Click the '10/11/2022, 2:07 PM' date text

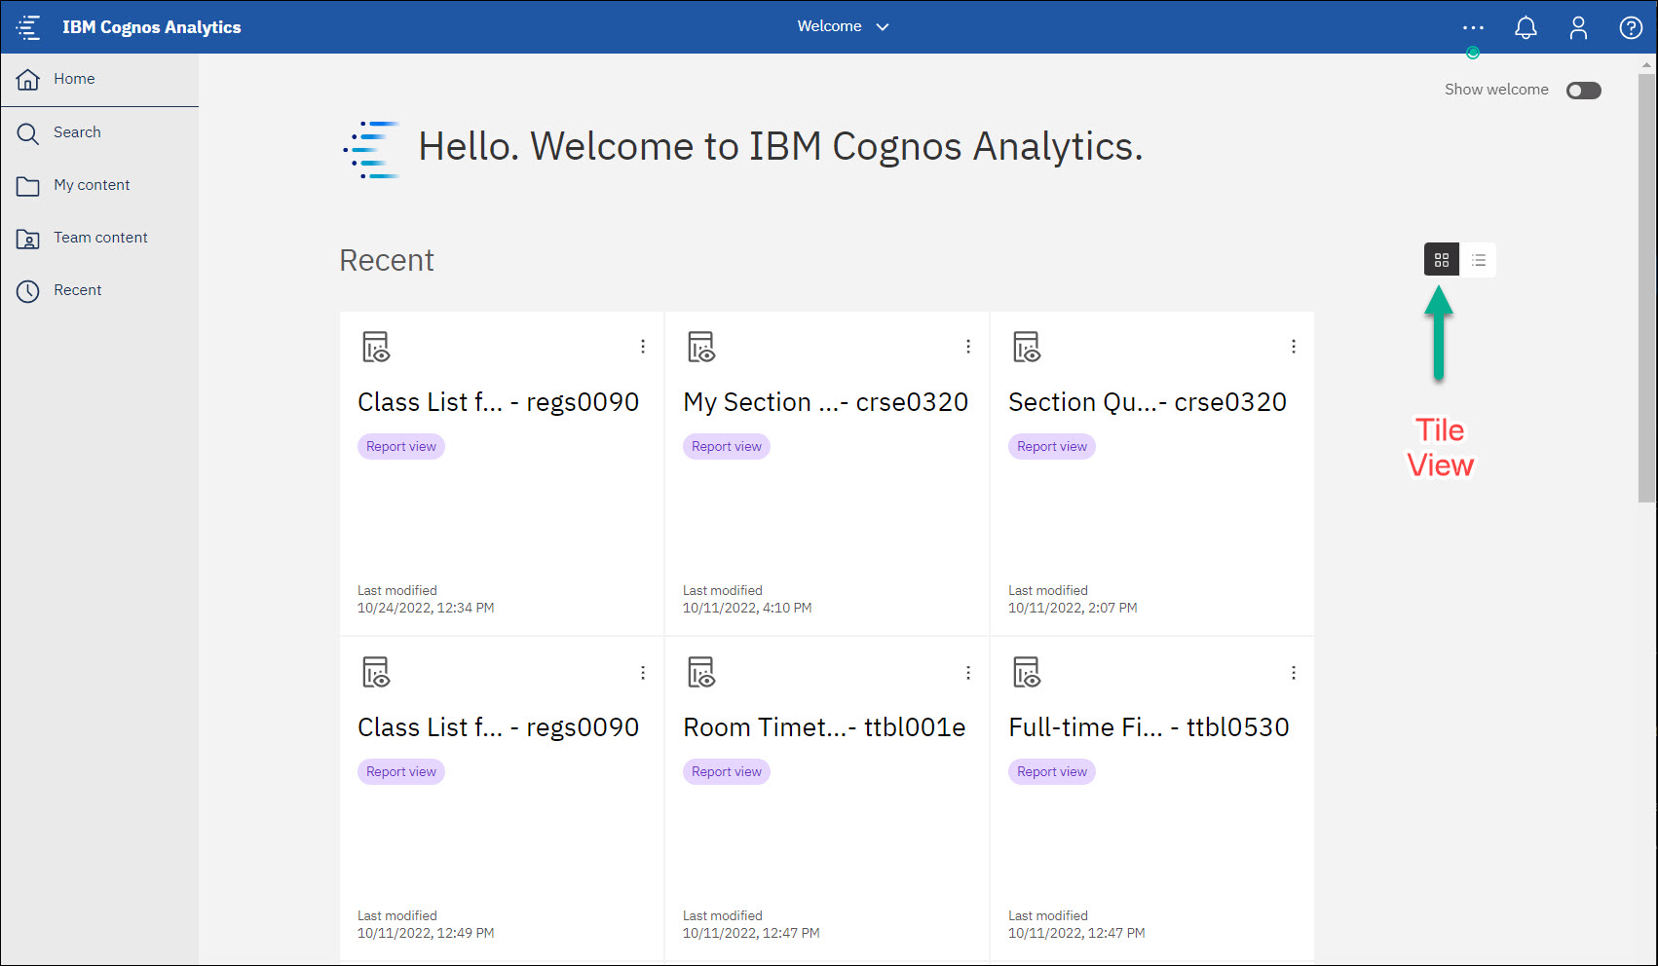click(x=1073, y=608)
